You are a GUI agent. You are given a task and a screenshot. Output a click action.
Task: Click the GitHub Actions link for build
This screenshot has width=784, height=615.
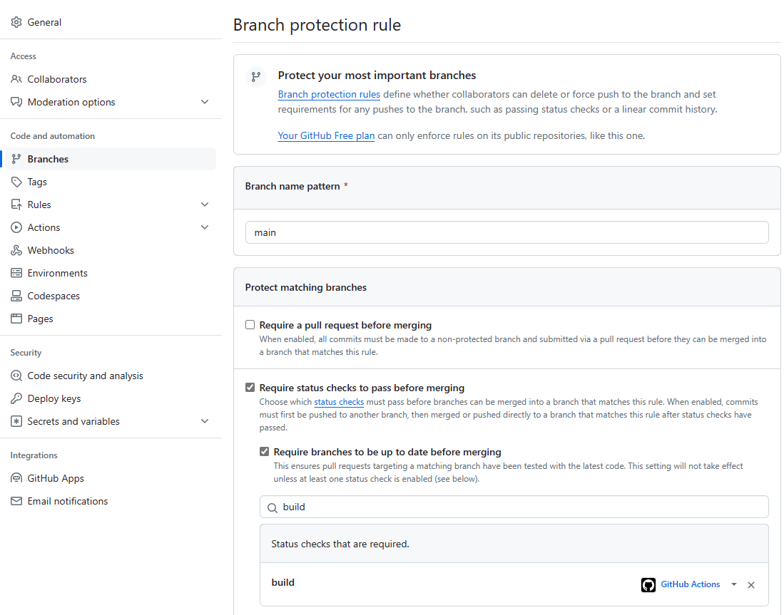(690, 584)
